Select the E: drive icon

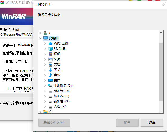pos(50,97)
